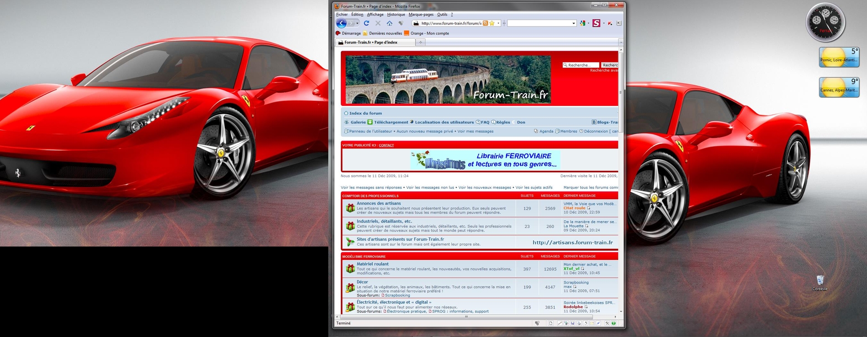867x337 pixels.
Task: Open a new tab with the plus button
Action: [421, 42]
